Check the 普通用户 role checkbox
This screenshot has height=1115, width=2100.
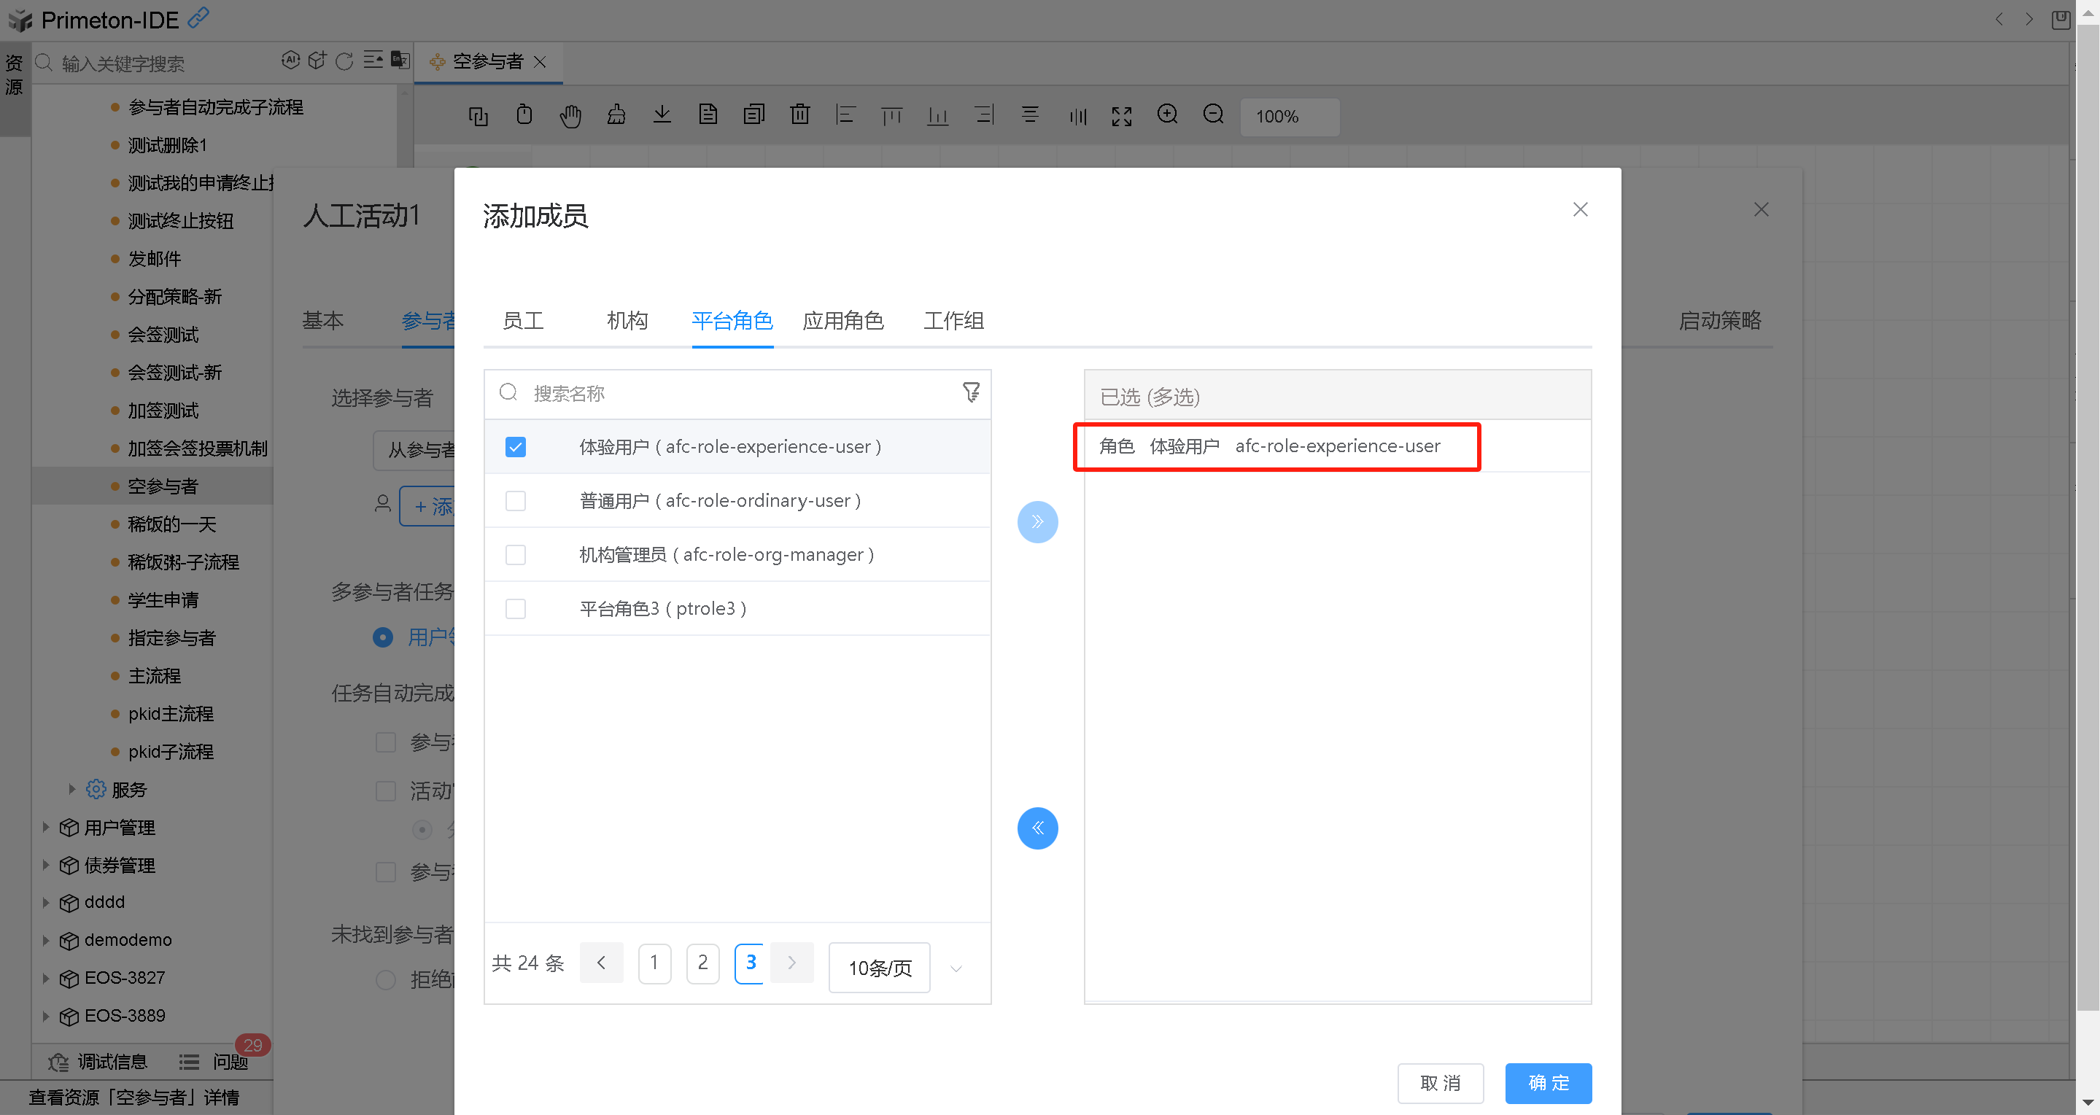point(515,500)
